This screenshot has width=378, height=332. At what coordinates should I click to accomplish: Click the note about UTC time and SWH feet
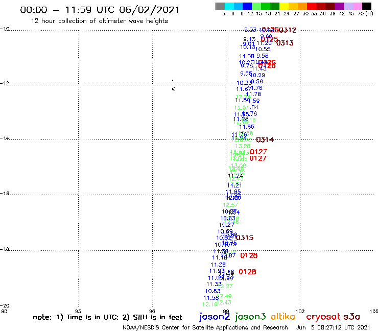107,317
